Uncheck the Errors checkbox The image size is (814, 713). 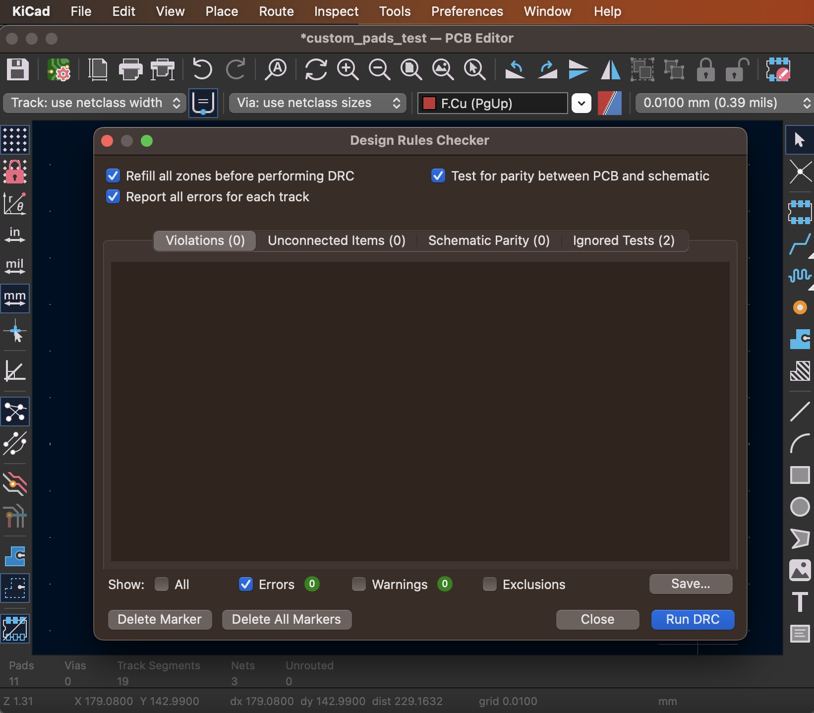pyautogui.click(x=246, y=585)
